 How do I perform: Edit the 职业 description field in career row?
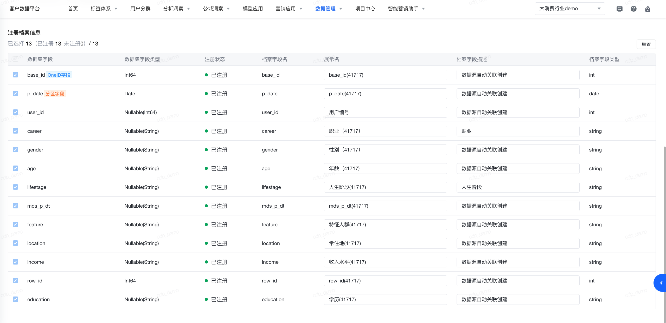518,131
